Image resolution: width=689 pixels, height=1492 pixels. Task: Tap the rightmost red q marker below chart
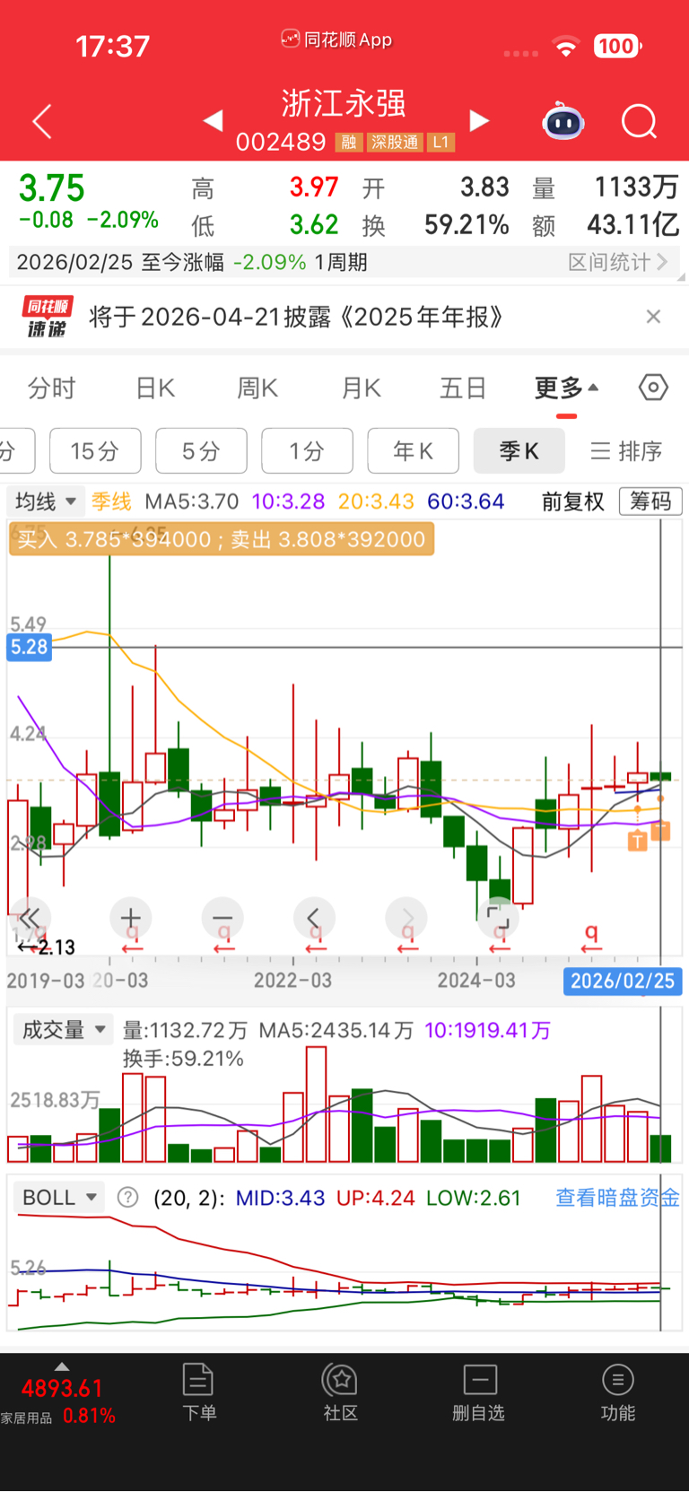tap(591, 938)
